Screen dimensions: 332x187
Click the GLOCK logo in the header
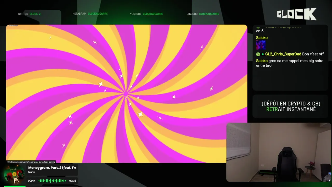pos(297,14)
